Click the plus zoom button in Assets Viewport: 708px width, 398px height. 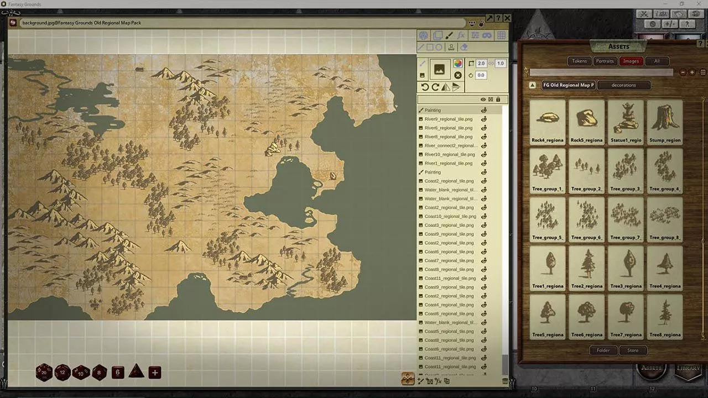[x=692, y=72]
